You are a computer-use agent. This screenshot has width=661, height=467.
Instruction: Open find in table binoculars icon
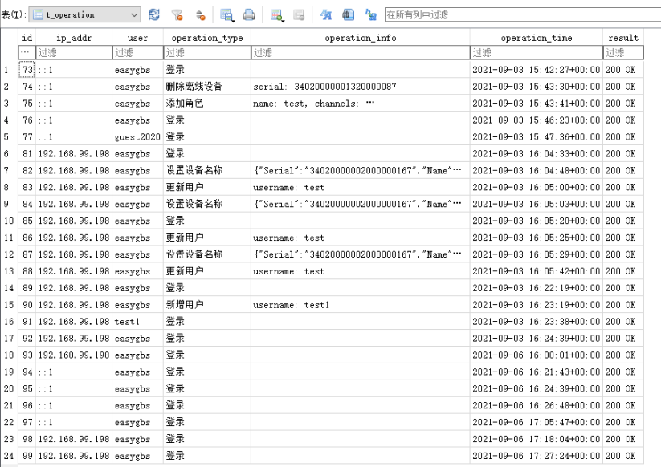coord(348,15)
